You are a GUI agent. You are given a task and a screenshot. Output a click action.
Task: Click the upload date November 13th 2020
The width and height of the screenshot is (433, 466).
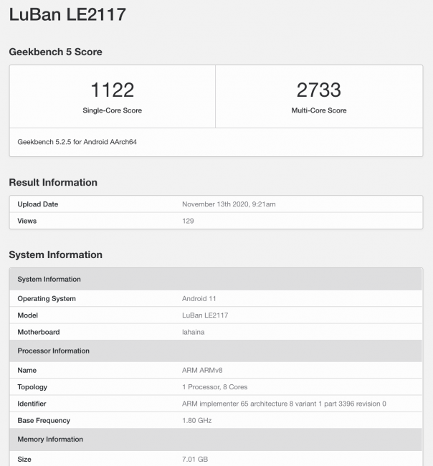[229, 204]
